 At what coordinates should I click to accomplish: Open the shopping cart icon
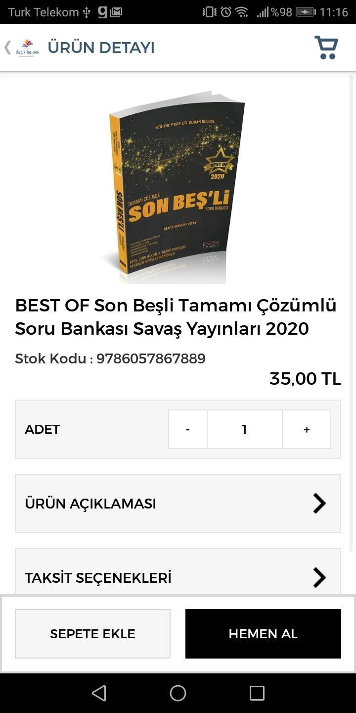coord(326,48)
